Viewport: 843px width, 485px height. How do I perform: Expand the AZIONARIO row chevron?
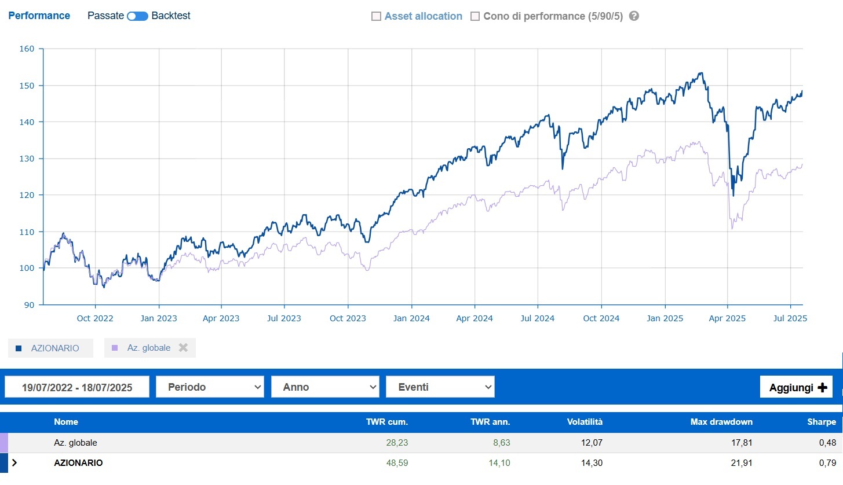coord(14,463)
